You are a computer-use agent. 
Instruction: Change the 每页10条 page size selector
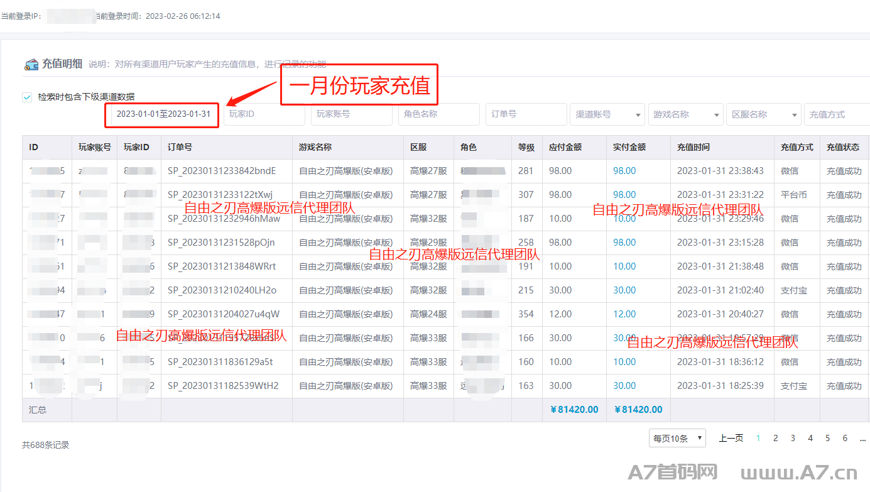coord(677,439)
